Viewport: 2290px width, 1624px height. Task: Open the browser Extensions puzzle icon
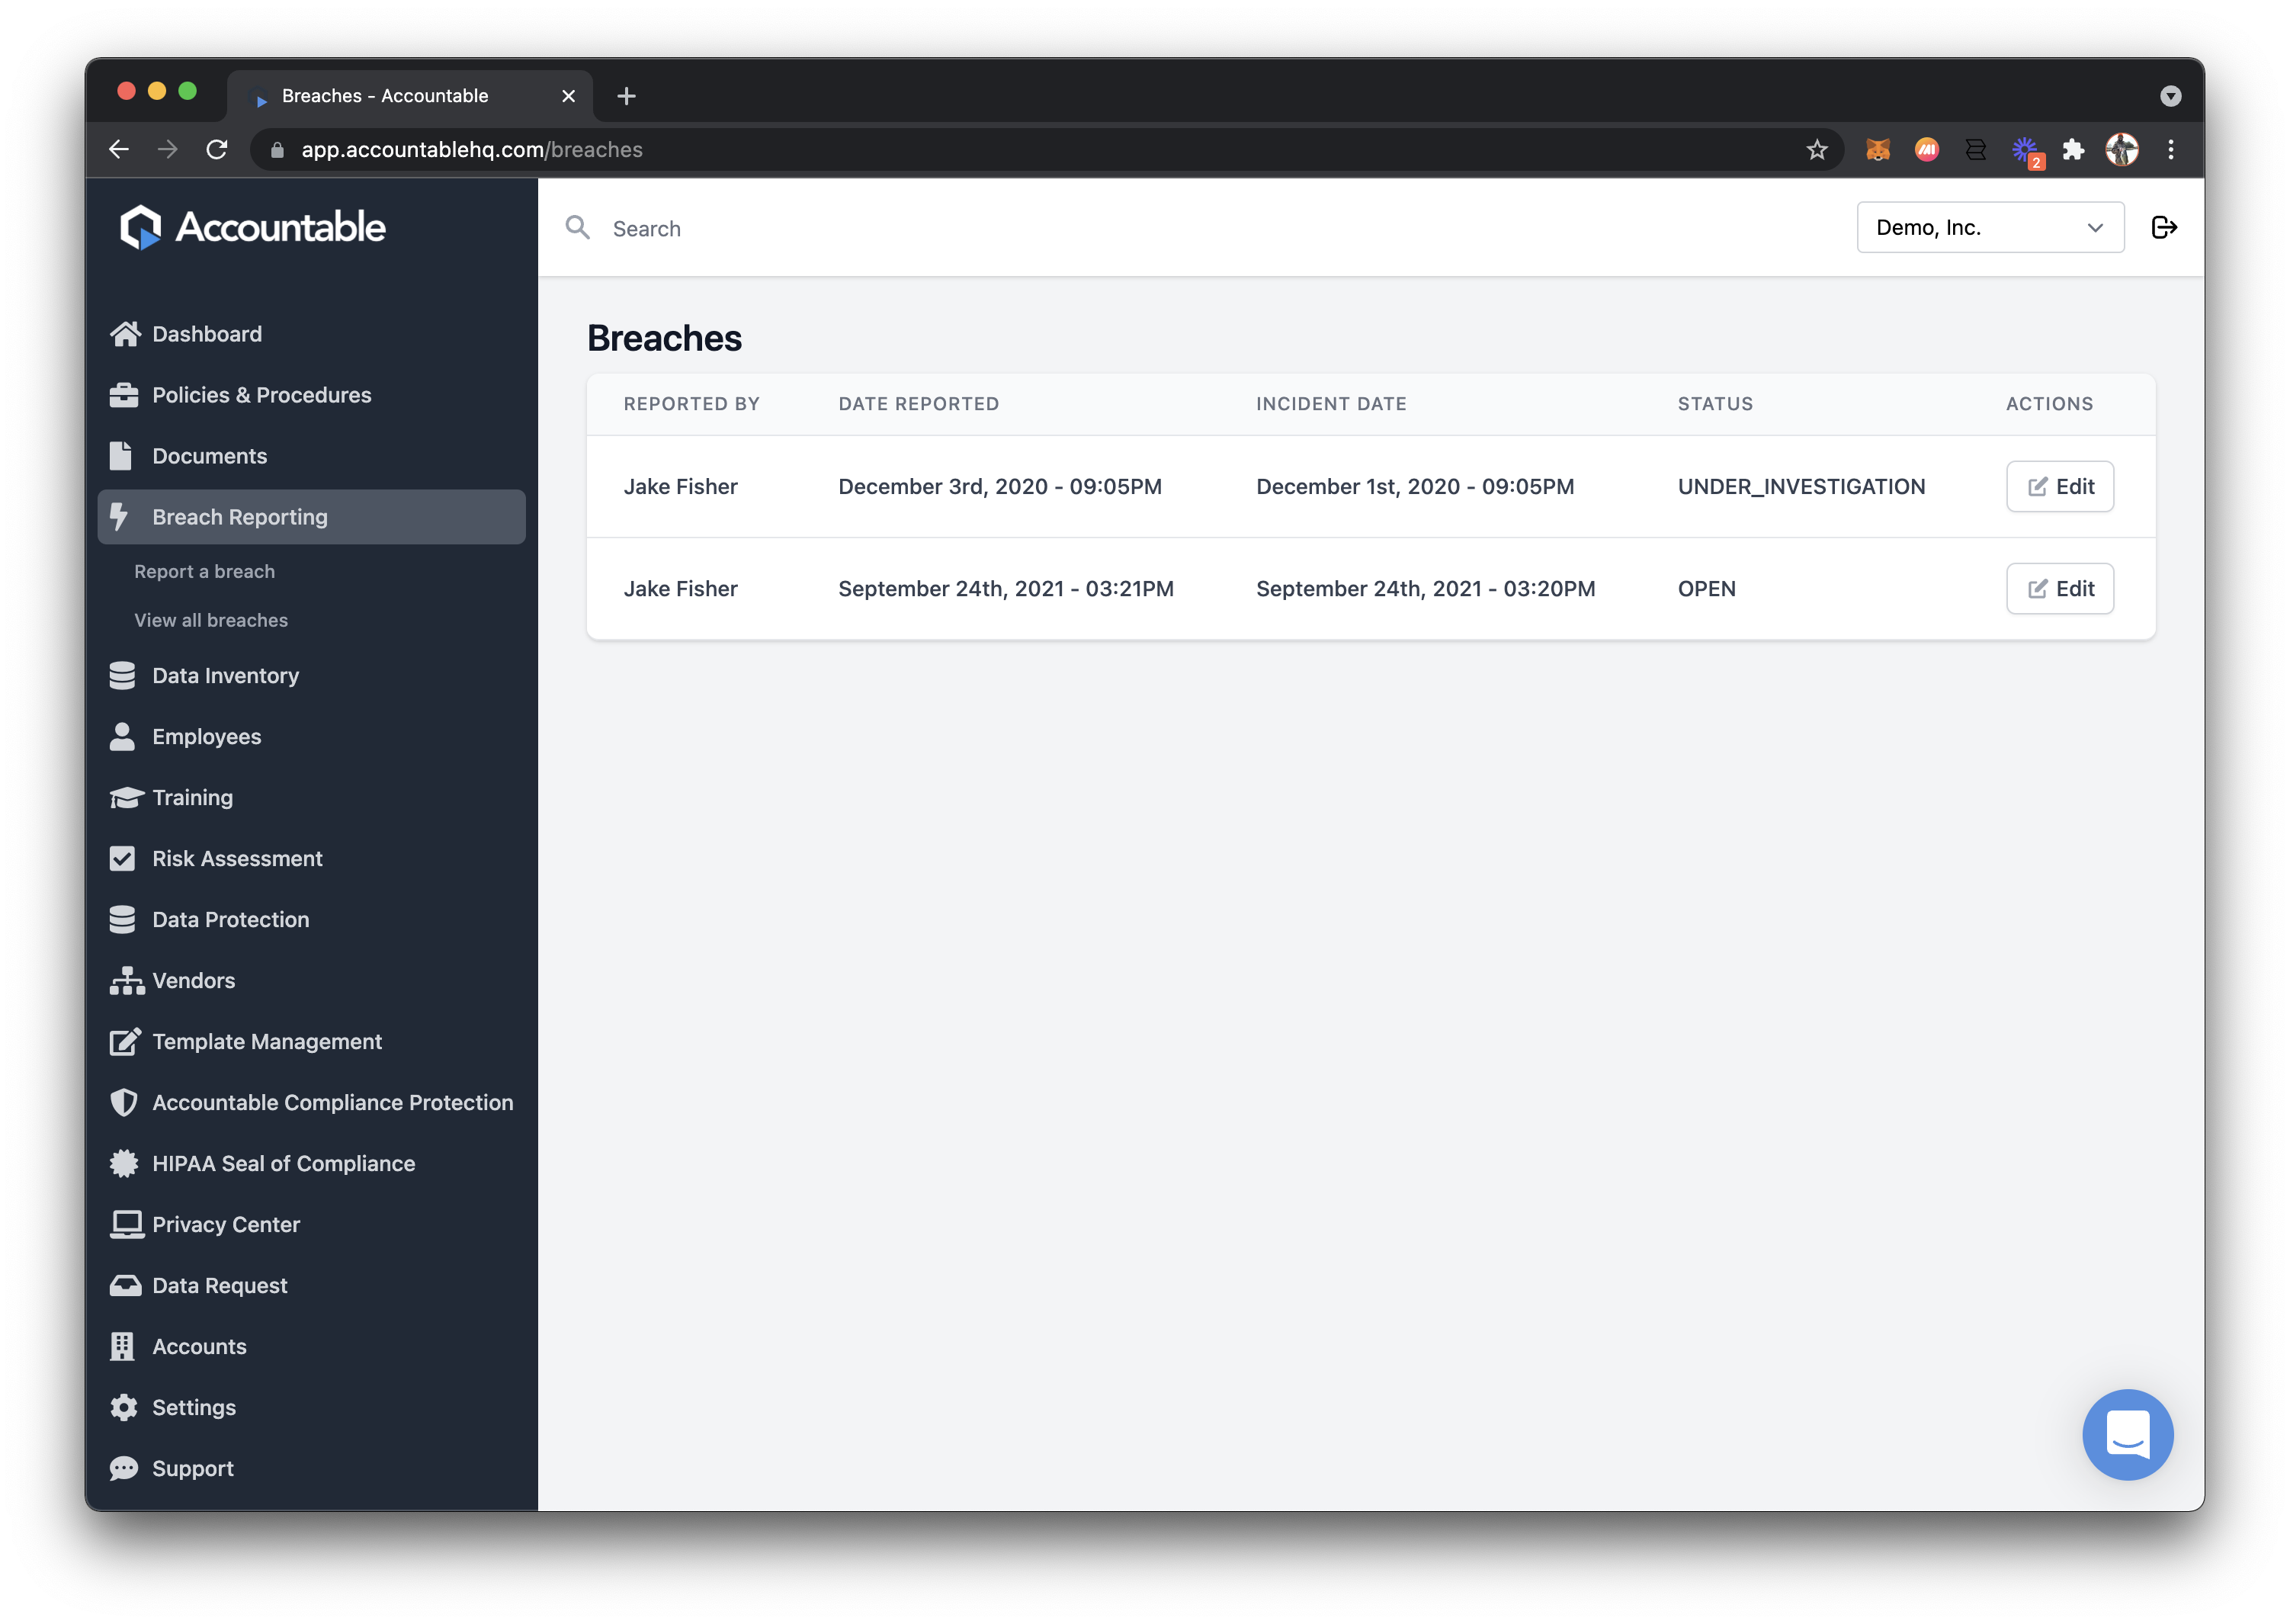pos(2073,150)
